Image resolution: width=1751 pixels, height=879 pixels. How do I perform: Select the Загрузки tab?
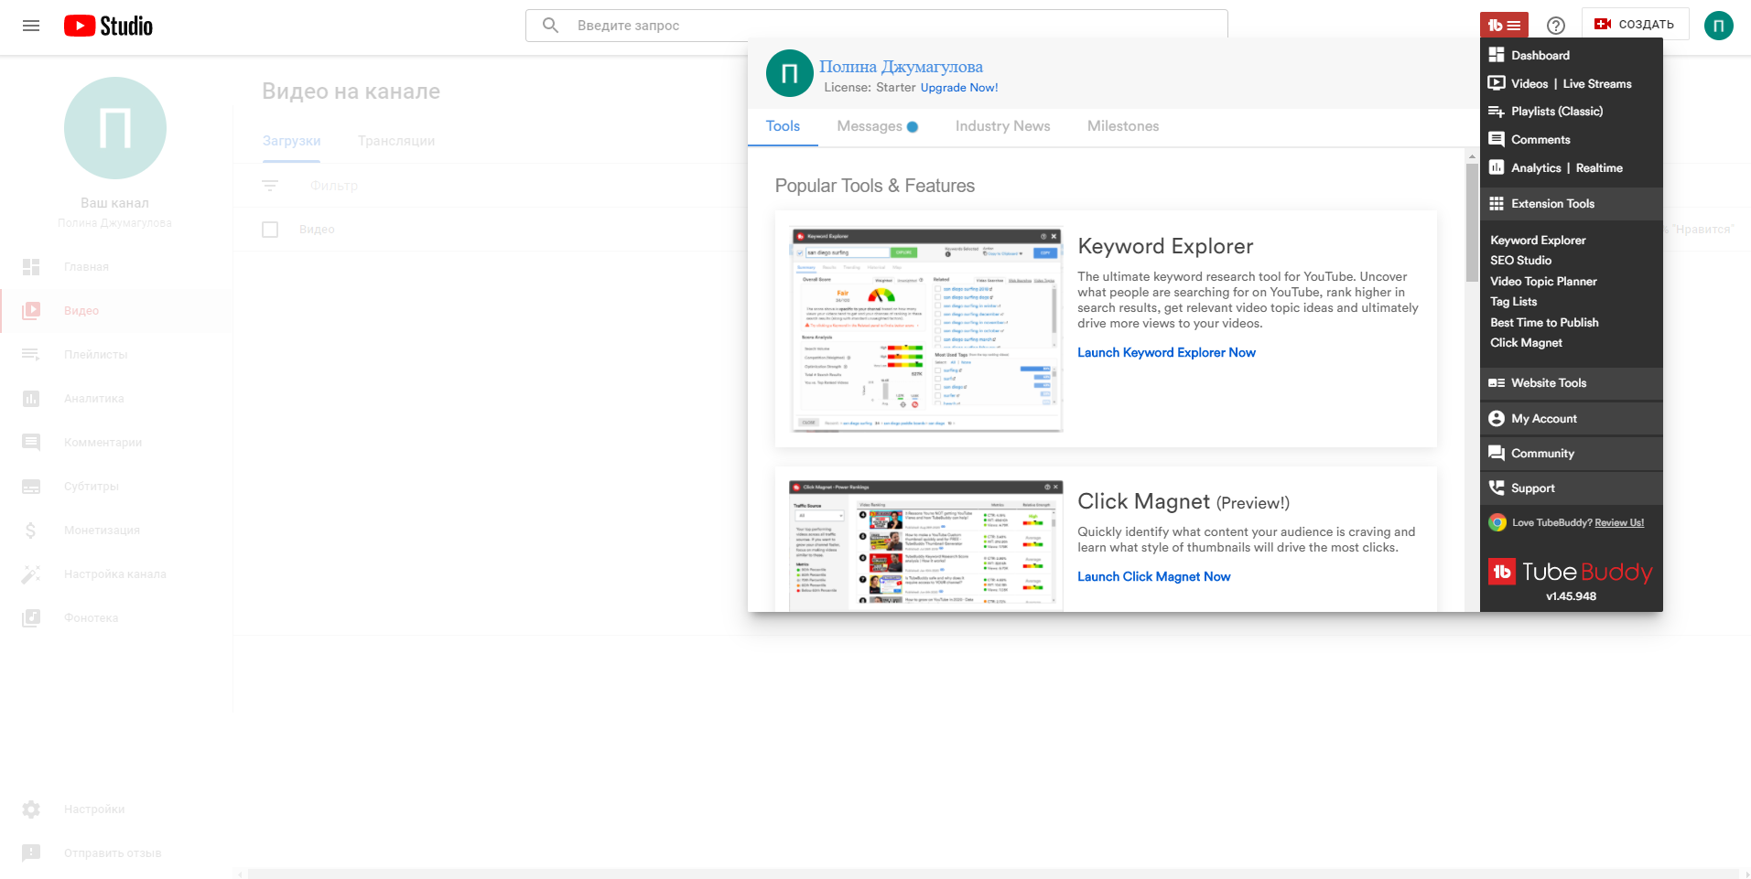click(292, 141)
